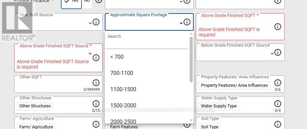Click info icon for Below Grade Finished SQFT Source
307x129 pixels.
coord(278,52)
